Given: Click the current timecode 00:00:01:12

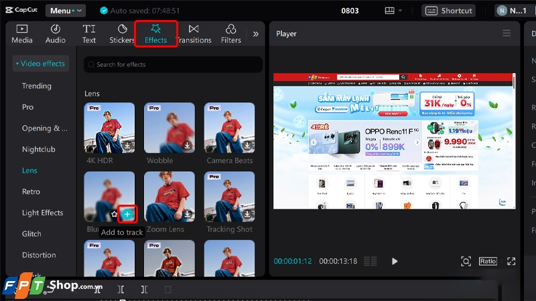Looking at the screenshot, I should point(293,262).
